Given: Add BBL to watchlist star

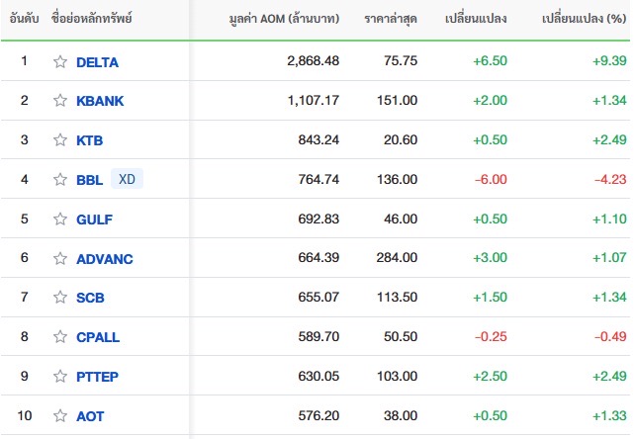Looking at the screenshot, I should (60, 179).
